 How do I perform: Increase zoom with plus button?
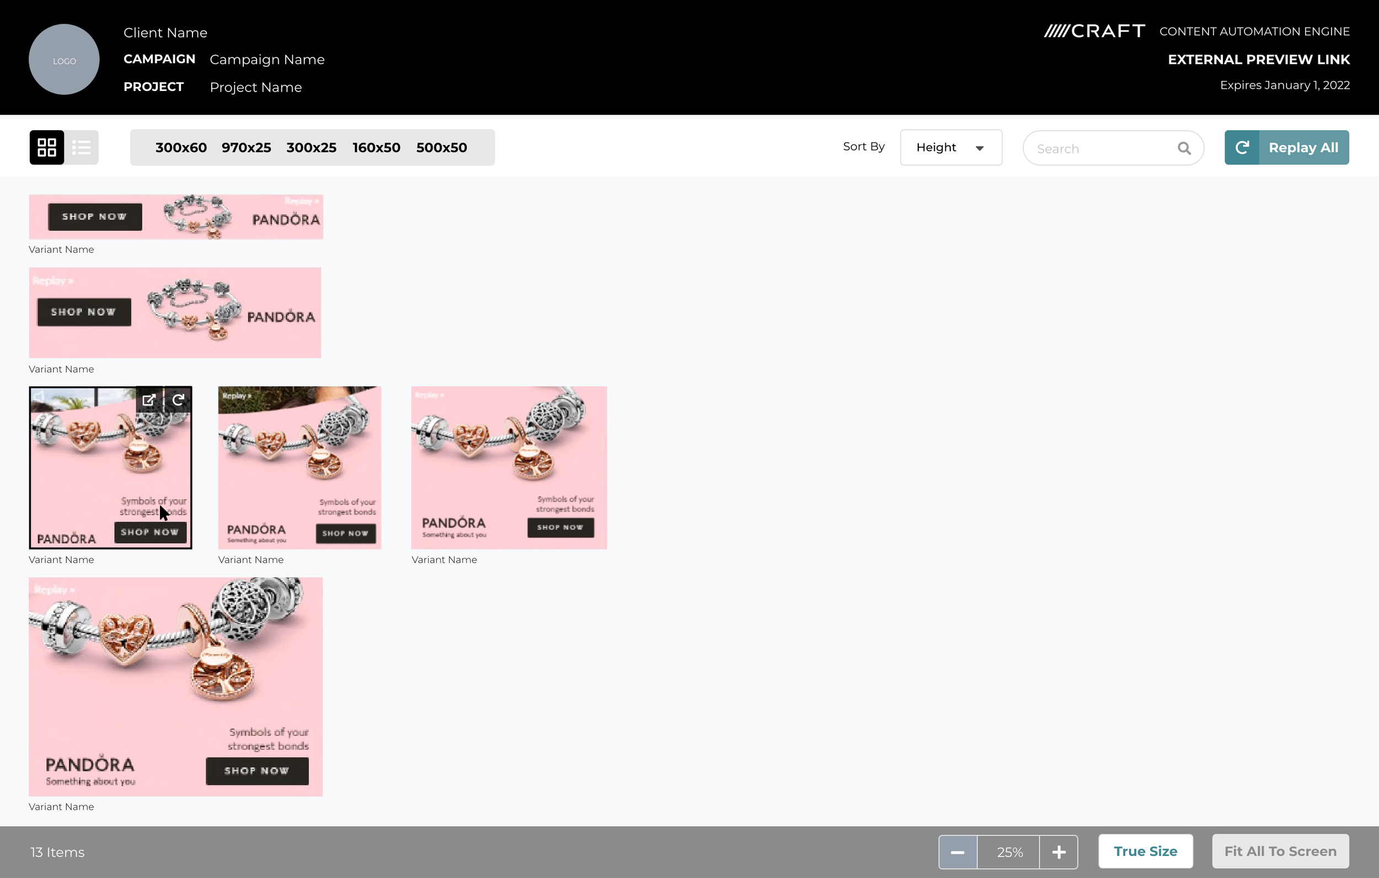(1059, 852)
